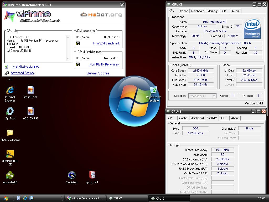Click the last quick launch icon
Viewport: 269px width, 202px height.
(x=31, y=198)
